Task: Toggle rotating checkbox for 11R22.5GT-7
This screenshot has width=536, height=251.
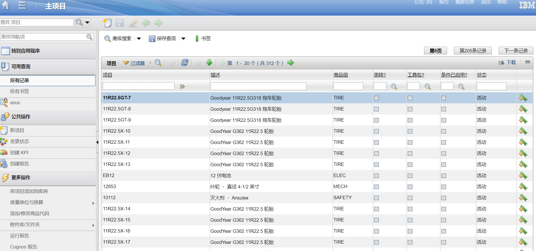Action: (x=376, y=98)
